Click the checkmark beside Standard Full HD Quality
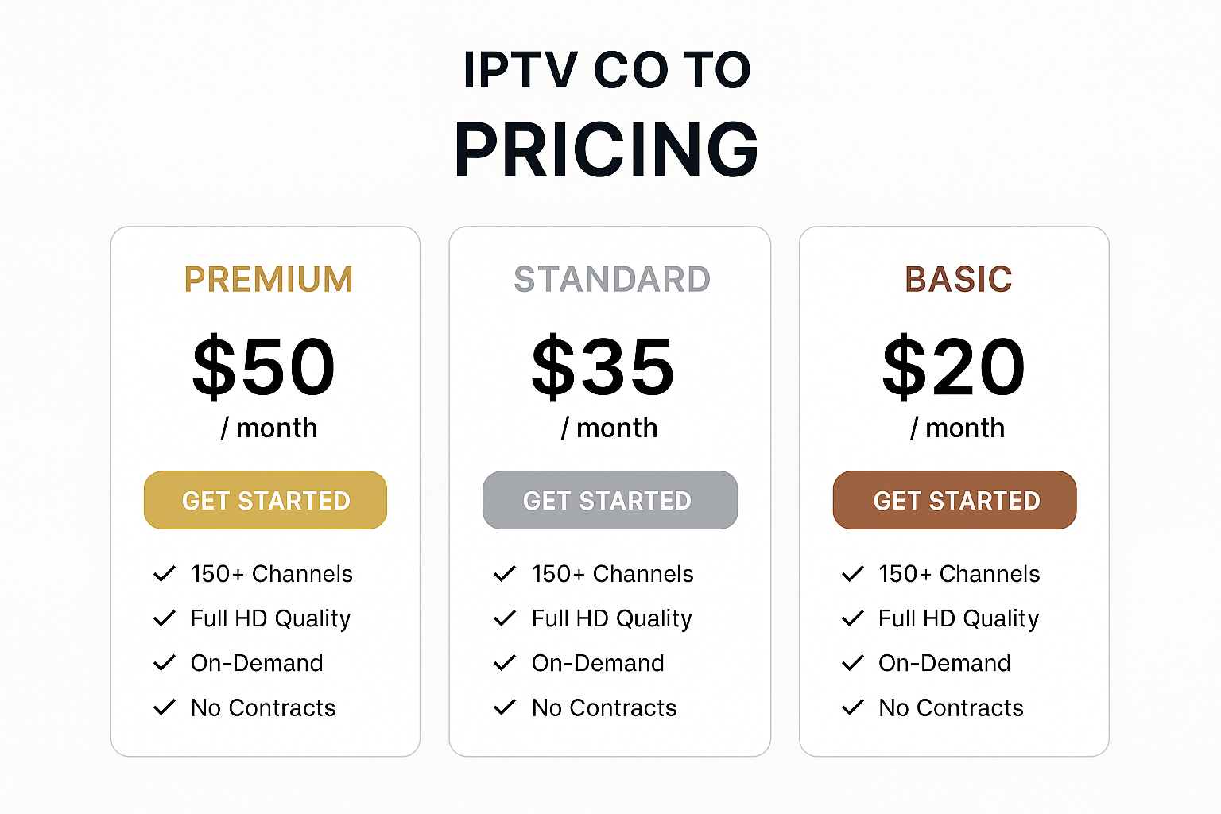 505,618
